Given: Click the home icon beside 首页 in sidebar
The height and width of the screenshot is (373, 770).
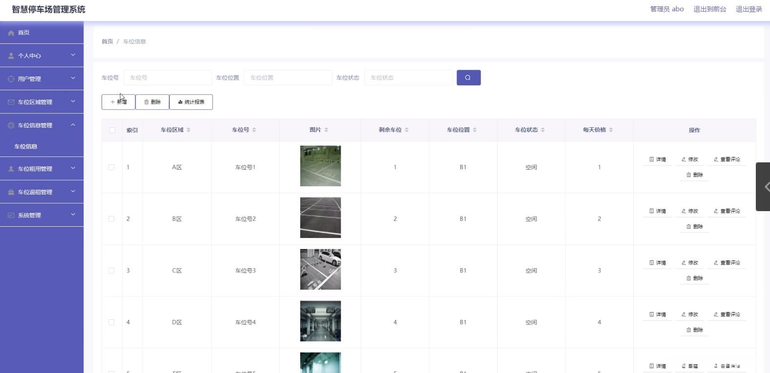Looking at the screenshot, I should click(x=11, y=33).
